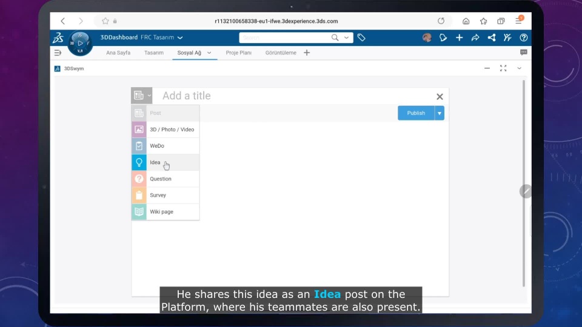The width and height of the screenshot is (582, 327).
Task: Maximize the 3DSwym widget to fullscreen
Action: click(503, 68)
